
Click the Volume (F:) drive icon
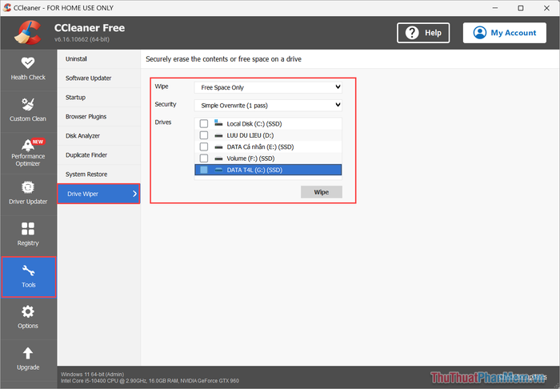[218, 158]
